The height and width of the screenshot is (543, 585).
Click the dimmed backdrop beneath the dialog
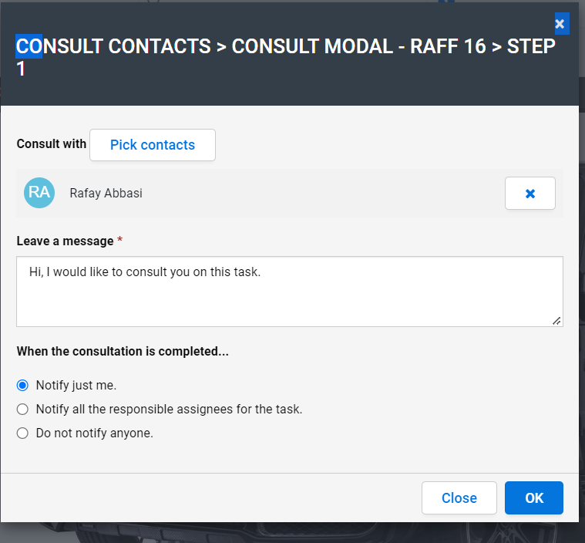291,533
